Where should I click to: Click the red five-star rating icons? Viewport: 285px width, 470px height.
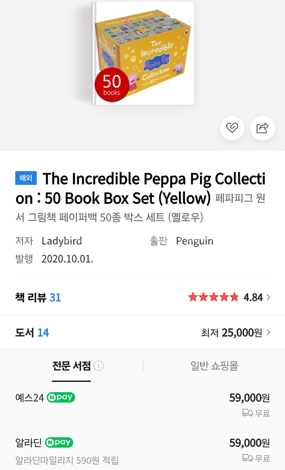[x=213, y=297]
